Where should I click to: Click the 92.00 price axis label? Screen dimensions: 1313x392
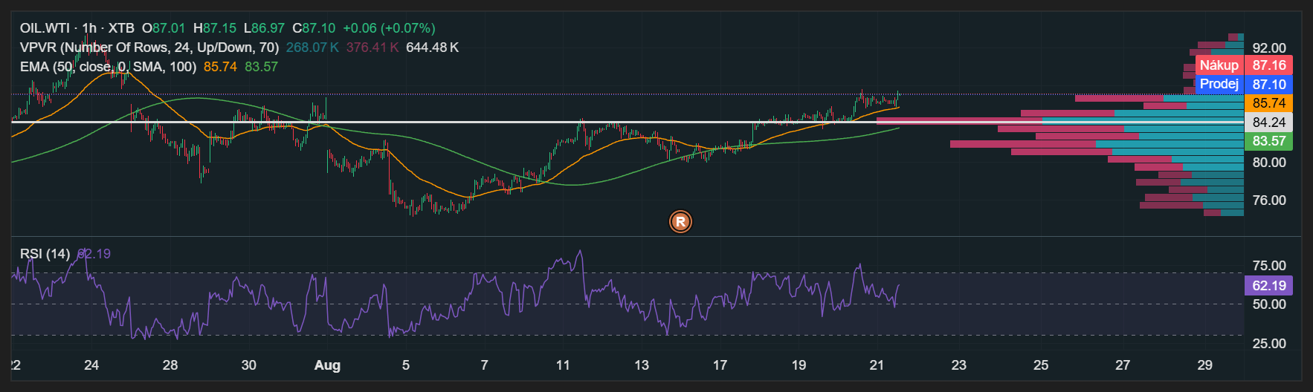tap(1269, 48)
